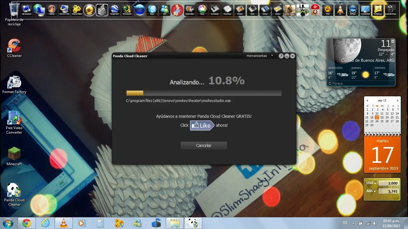This screenshot has width=408, height=229.
Task: Go to next month in calendar gadget
Action: 398,100
